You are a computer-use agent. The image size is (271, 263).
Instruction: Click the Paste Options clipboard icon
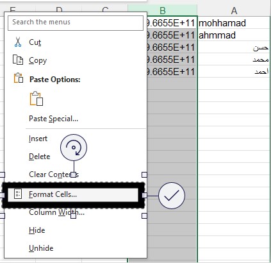coord(19,78)
